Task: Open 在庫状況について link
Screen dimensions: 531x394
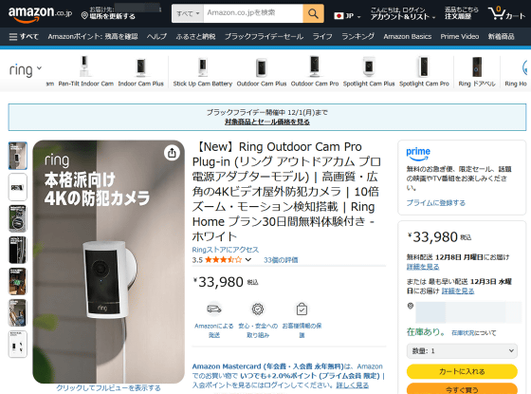Action: 474,333
